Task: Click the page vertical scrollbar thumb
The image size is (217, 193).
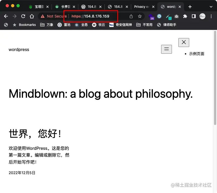Action: pos(215,78)
